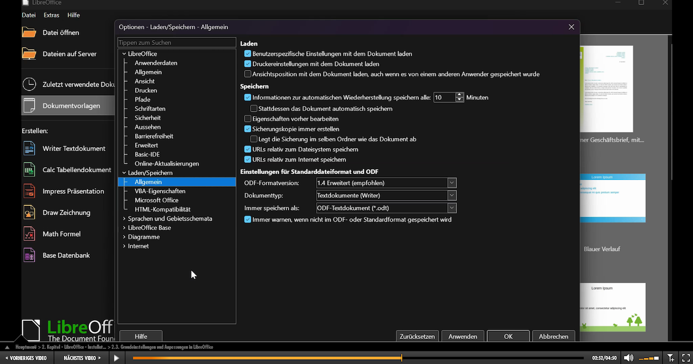Toggle Sicherungskopie immer erstellen
The height and width of the screenshot is (364, 693).
(x=248, y=129)
